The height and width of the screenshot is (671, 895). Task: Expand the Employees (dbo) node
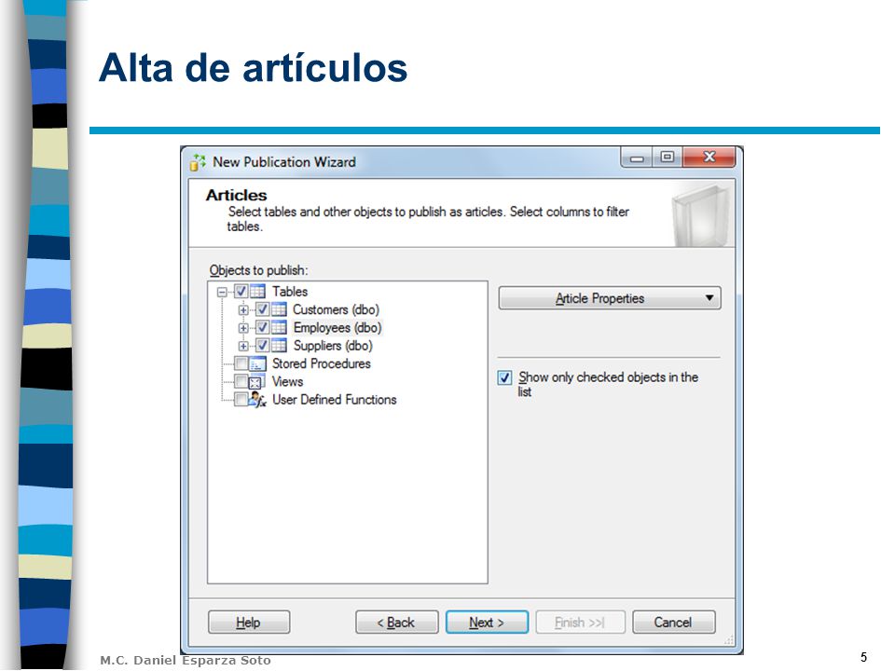point(243,328)
